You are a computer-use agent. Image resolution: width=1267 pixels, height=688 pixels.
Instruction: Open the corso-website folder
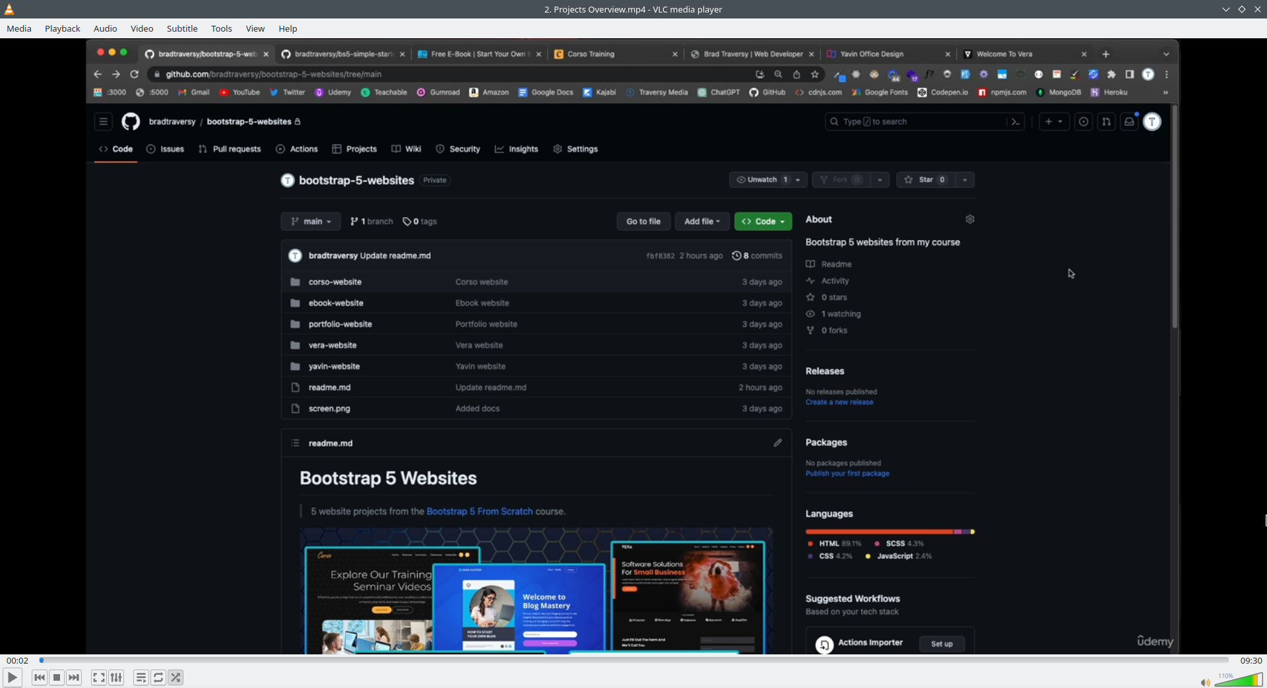[335, 282]
